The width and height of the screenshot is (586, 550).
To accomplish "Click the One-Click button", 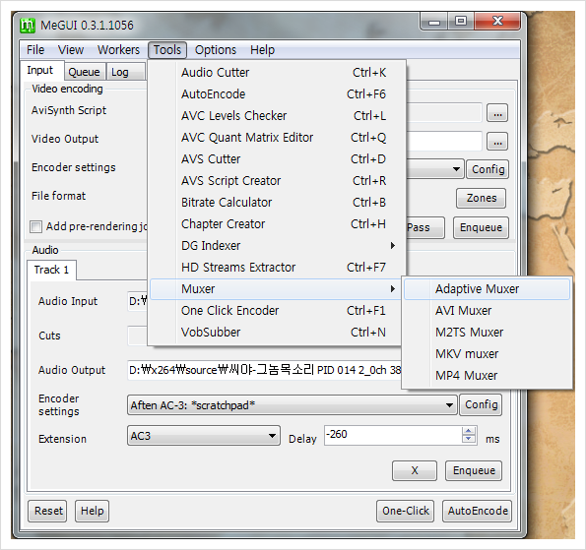I will tap(406, 511).
